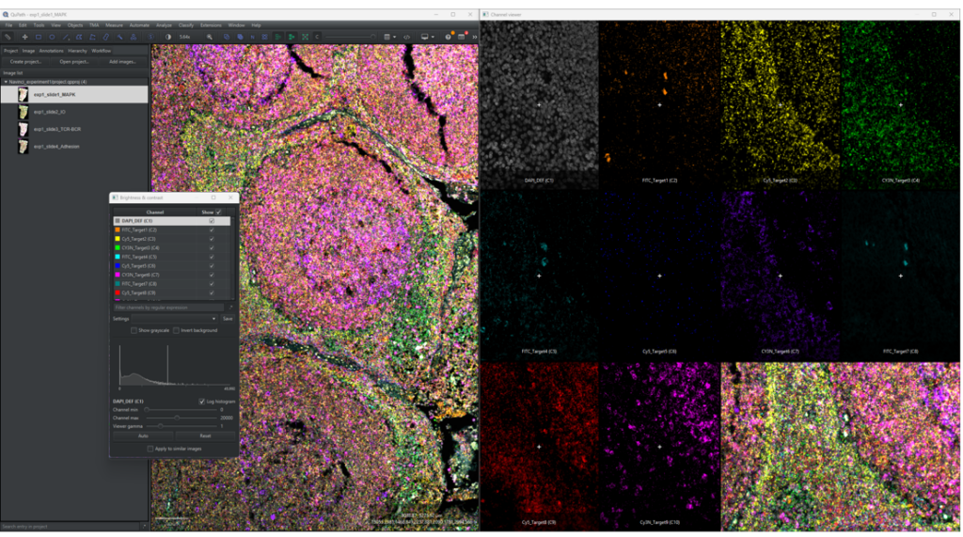Select the Wand tool

[x=119, y=37]
